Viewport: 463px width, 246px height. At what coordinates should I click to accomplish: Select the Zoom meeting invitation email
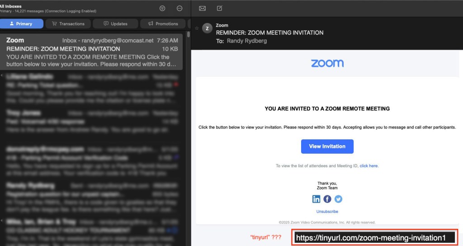point(90,52)
